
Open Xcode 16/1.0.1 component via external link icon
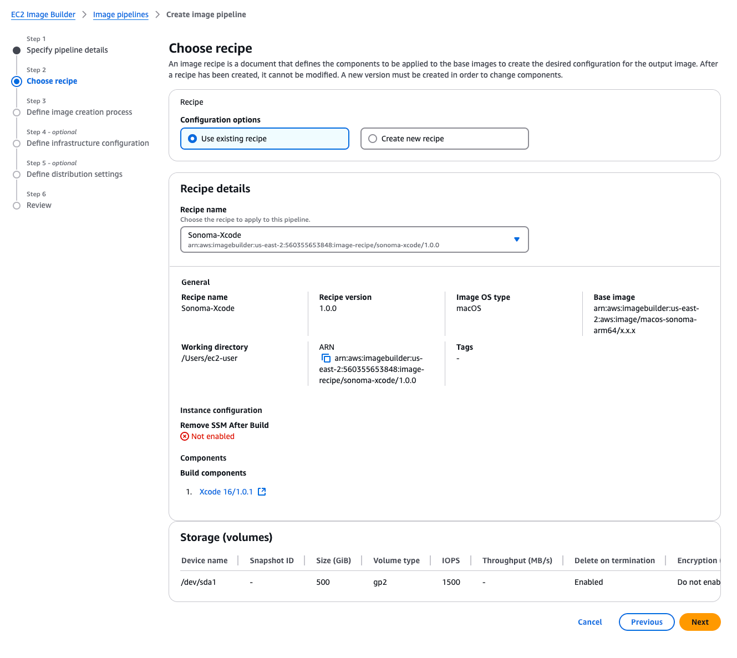[x=261, y=491]
